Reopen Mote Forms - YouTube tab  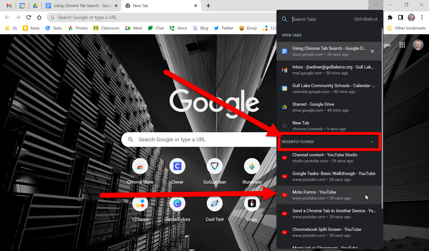click(x=329, y=195)
